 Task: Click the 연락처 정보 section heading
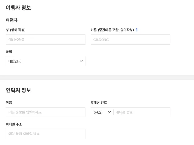tap(18, 90)
